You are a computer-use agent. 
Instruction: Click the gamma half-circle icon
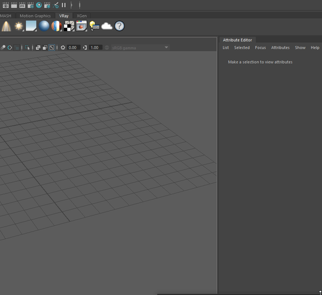click(x=85, y=48)
